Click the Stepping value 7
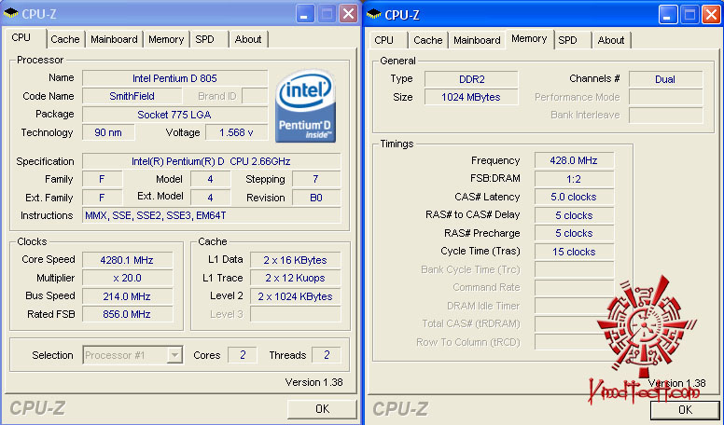This screenshot has height=425, width=724. point(316,179)
